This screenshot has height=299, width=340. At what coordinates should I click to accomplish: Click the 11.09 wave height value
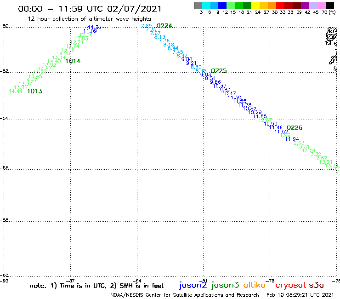click(90, 31)
